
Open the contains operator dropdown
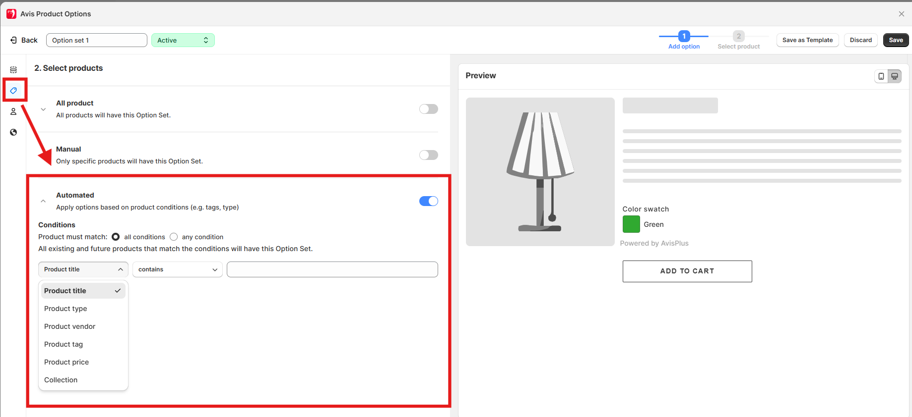(177, 269)
